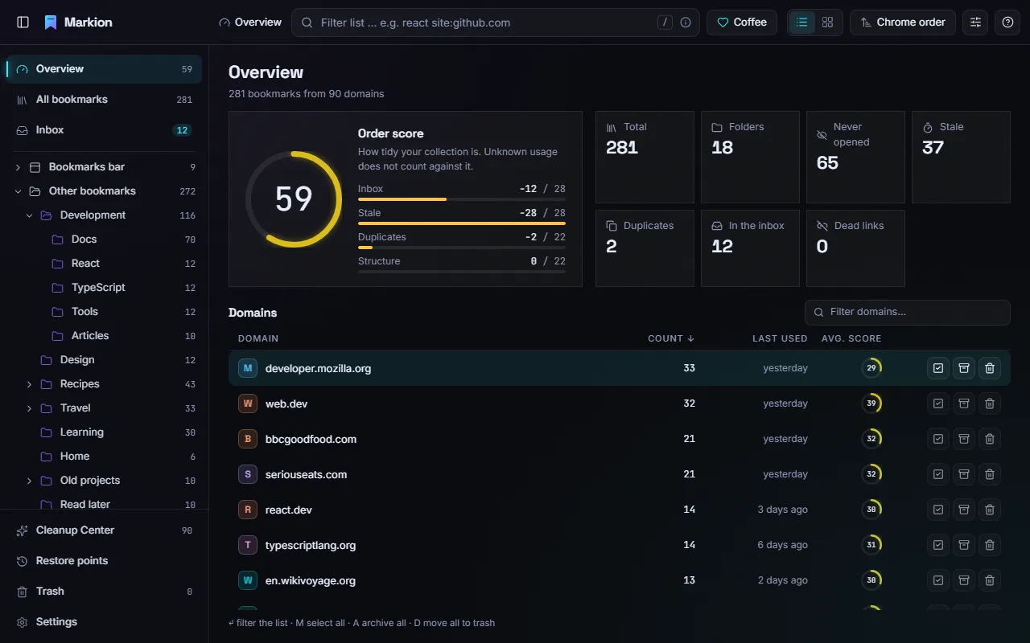Click the Order score ring showing 59
This screenshot has height=643, width=1030.
click(294, 199)
